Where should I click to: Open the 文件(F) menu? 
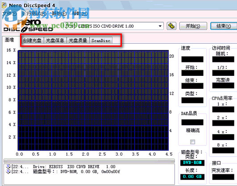click(x=9, y=14)
